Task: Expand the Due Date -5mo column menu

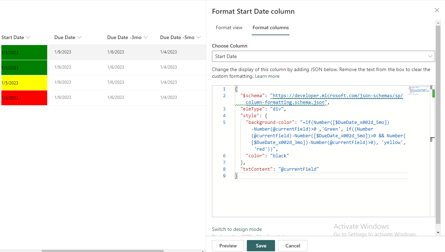Action: pyautogui.click(x=199, y=37)
